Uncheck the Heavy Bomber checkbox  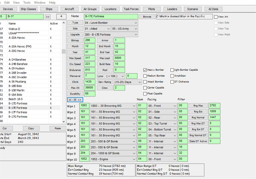tap(145, 70)
